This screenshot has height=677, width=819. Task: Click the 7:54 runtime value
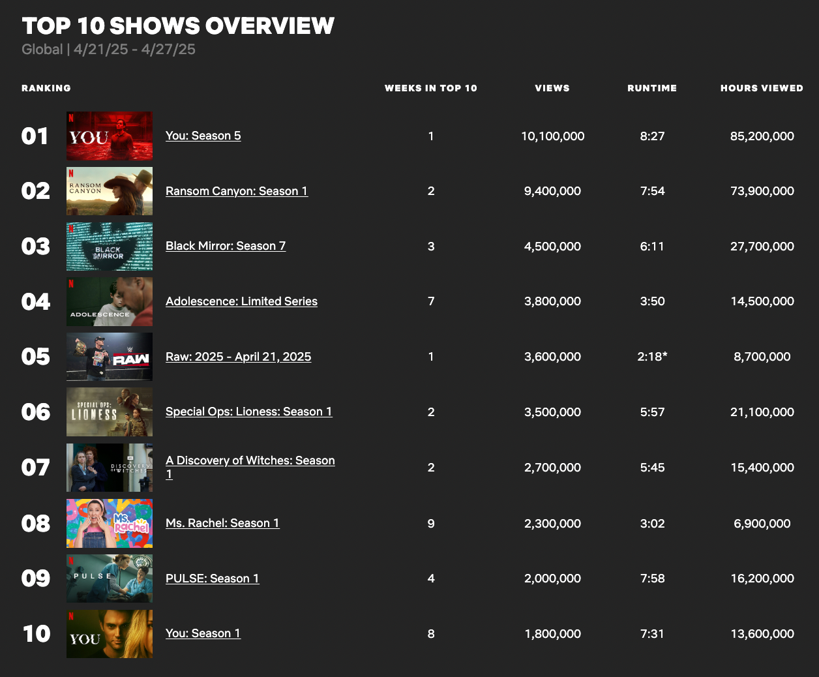(652, 191)
